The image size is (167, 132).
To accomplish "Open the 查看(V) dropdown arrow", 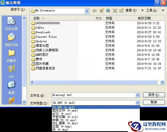I will [142, 10].
